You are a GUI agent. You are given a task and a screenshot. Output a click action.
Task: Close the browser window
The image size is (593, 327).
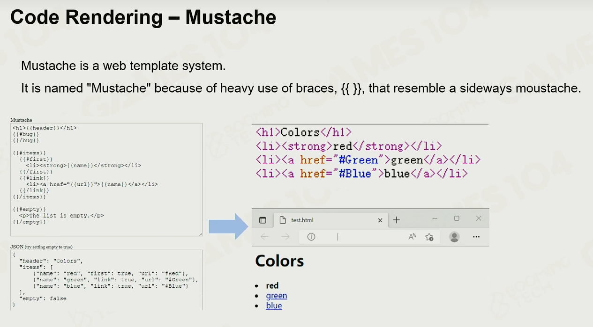(479, 218)
